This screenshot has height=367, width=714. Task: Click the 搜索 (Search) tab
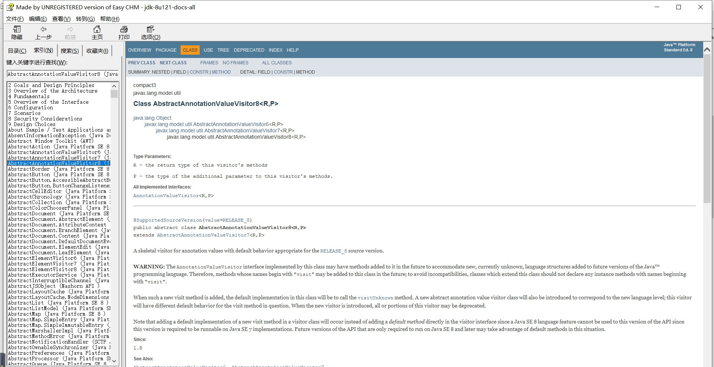(69, 50)
